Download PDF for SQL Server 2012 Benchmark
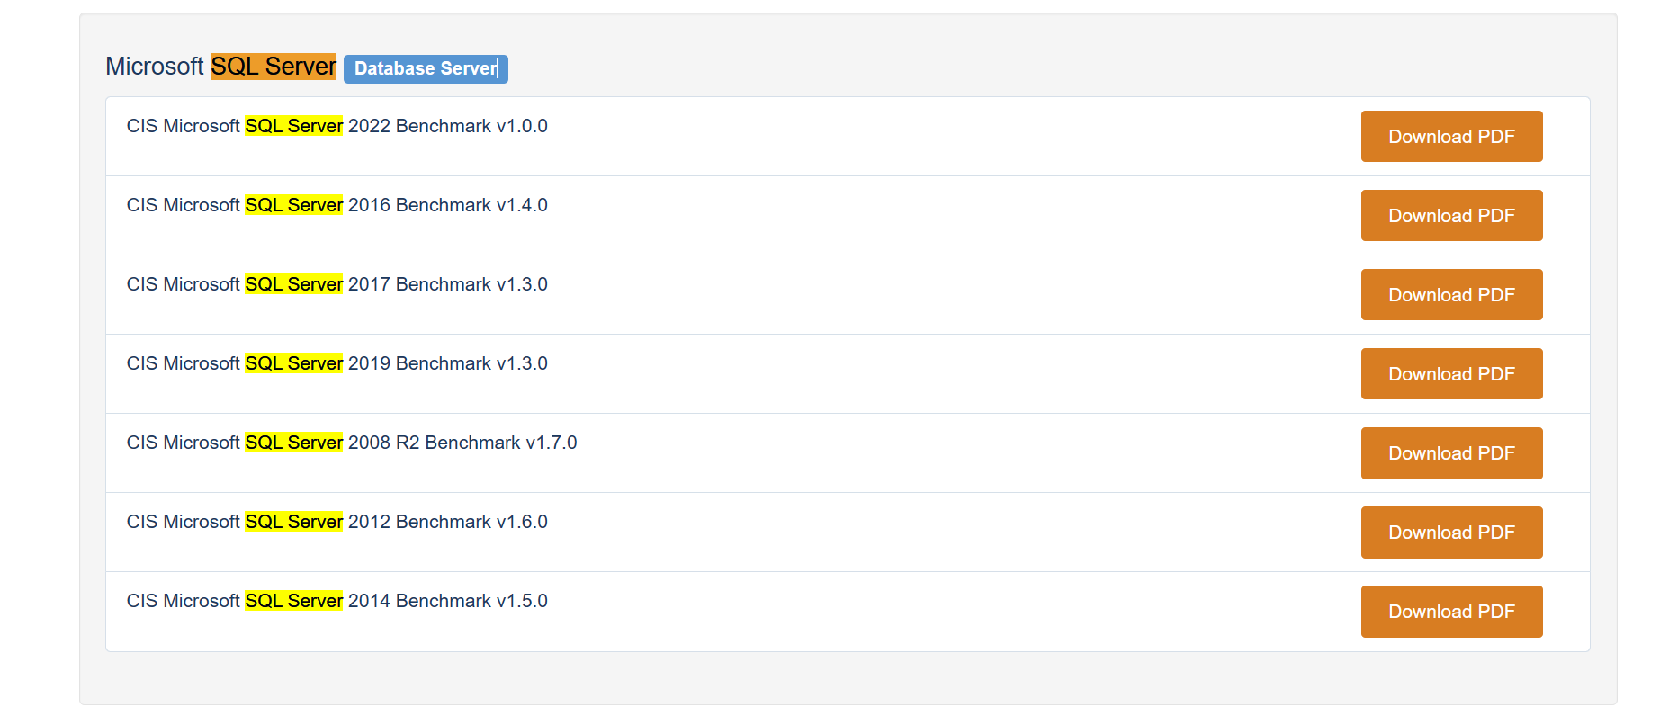 click(x=1451, y=533)
